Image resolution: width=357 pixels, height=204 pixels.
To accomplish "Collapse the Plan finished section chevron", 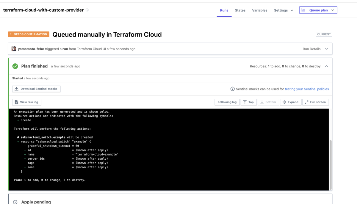I will pyautogui.click(x=326, y=66).
